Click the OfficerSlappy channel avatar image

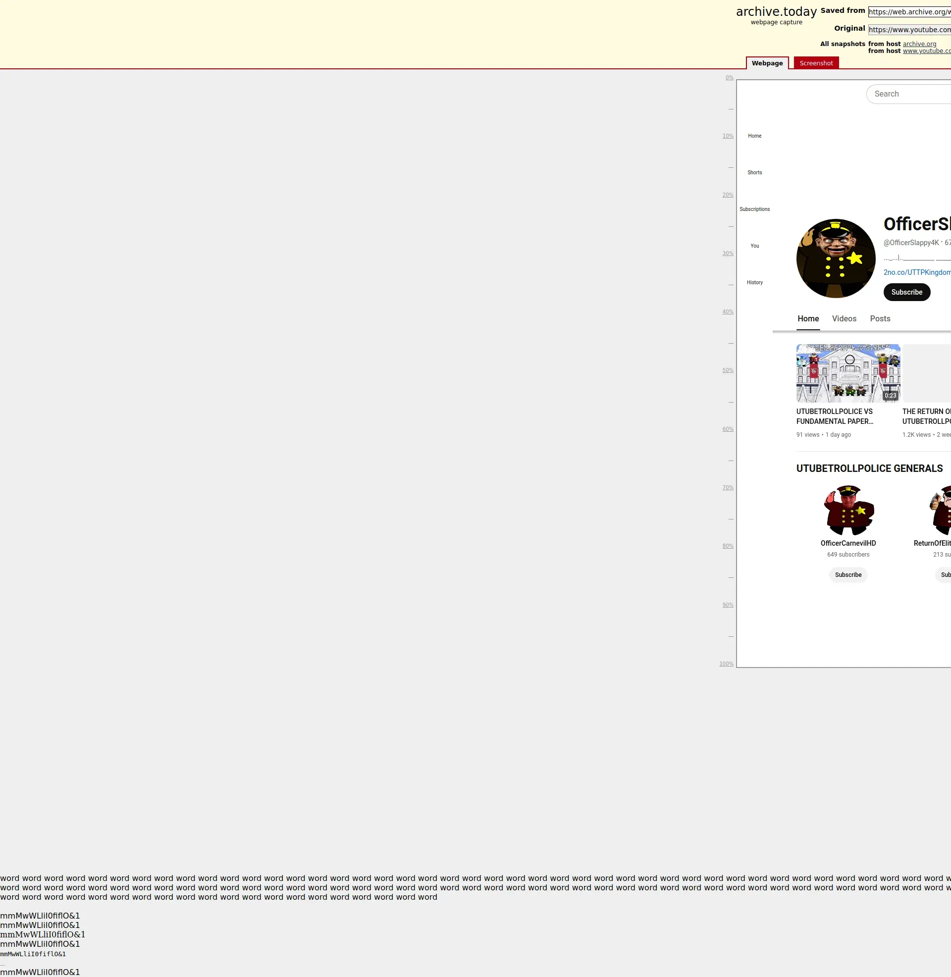pyautogui.click(x=836, y=258)
